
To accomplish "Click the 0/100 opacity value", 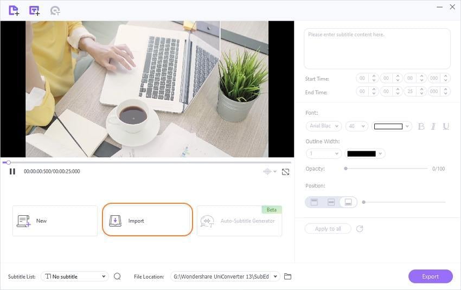I will pos(438,169).
